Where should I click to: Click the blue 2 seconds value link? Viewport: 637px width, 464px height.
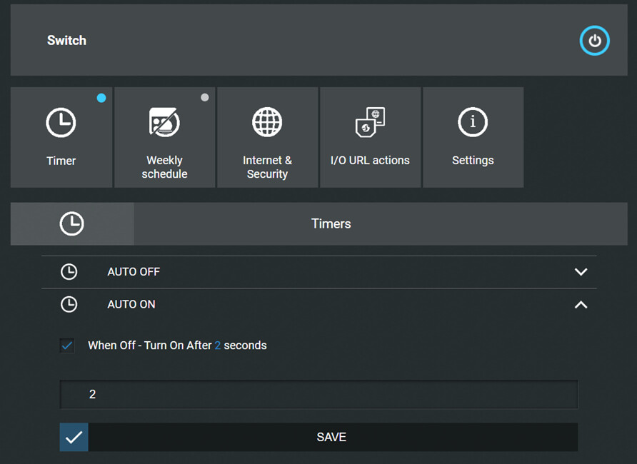click(x=218, y=346)
